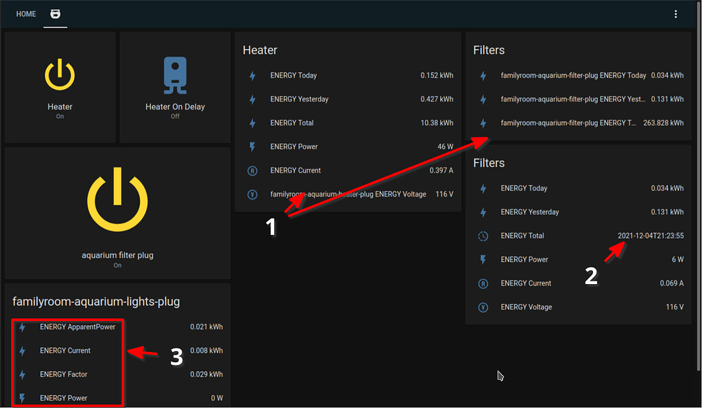Click the ENERGY Power bolt icon in lower Filters card
The width and height of the screenshot is (702, 408).
[x=483, y=259]
